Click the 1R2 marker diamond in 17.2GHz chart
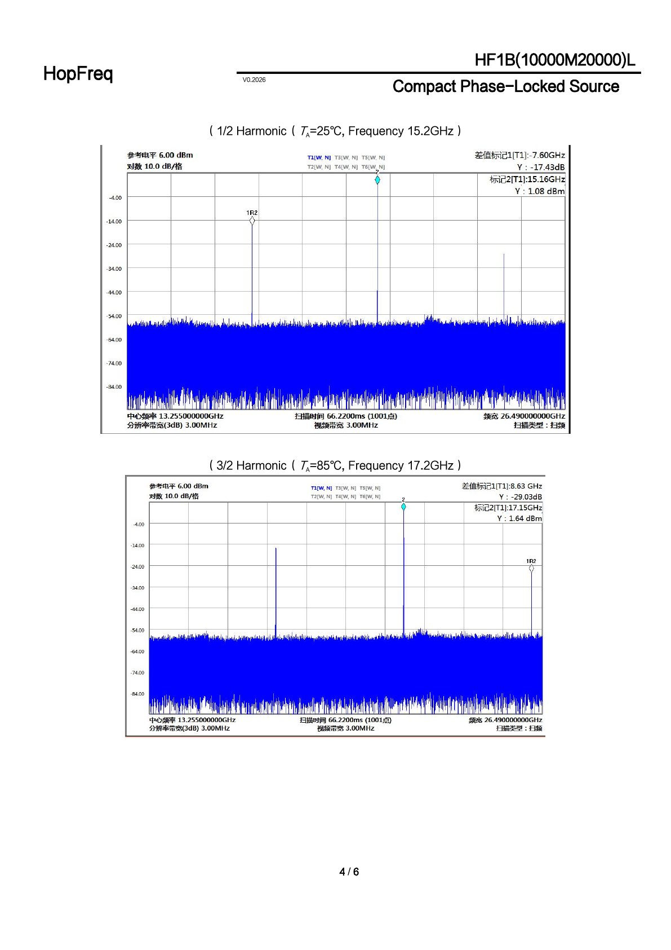This screenshot has height=950, width=671. pos(531,568)
